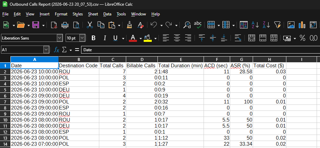
Task: Format as currency
Action: 287,38
